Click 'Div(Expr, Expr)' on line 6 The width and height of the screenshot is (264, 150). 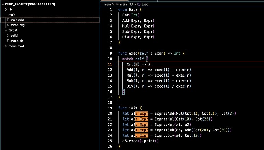tap(138, 37)
